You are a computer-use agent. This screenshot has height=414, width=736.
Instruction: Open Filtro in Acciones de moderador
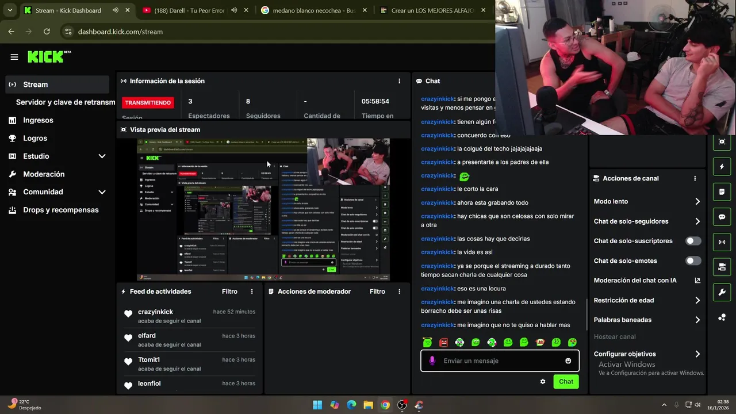pos(377,292)
